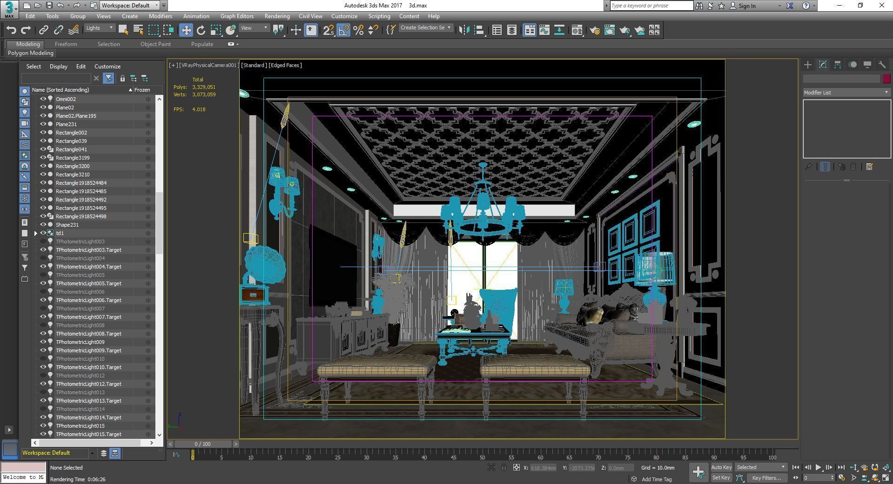The height and width of the screenshot is (484, 893).
Task: Open Select by Name dialog icon
Action: click(x=138, y=30)
